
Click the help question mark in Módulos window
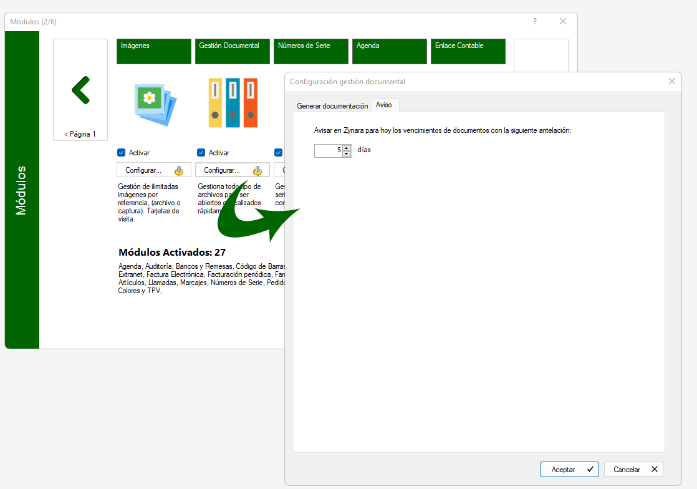pyautogui.click(x=534, y=21)
